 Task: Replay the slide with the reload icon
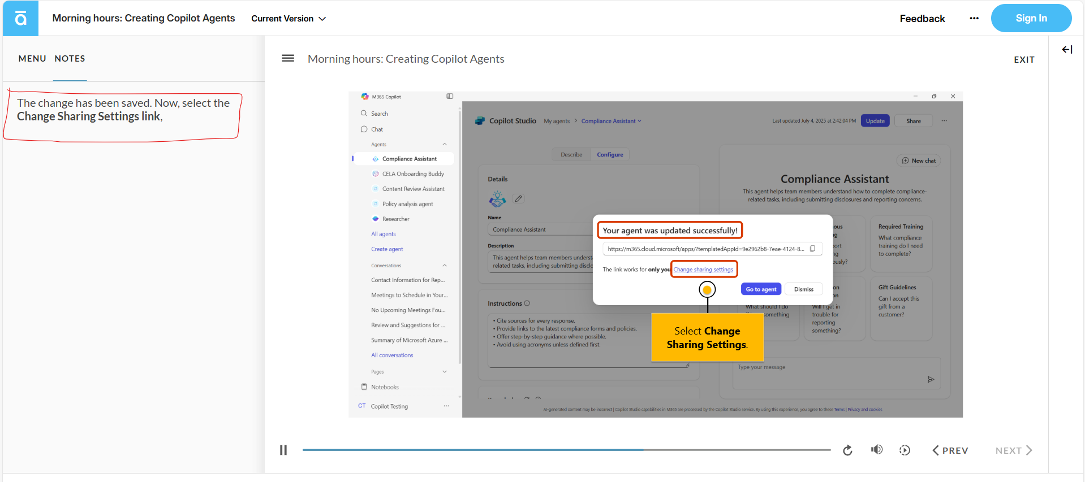[847, 450]
